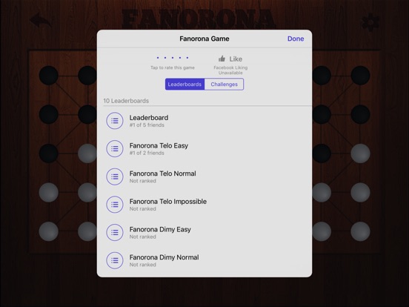This screenshot has width=409, height=307.
Task: Tap the fifth rating star dot
Action: coord(187,58)
